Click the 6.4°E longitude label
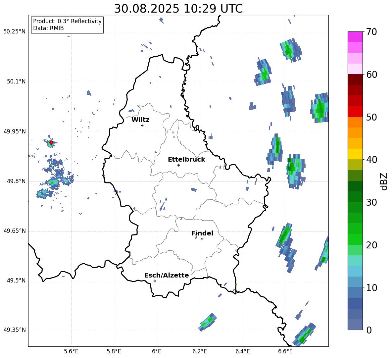The height and width of the screenshot is (358, 392). (242, 351)
